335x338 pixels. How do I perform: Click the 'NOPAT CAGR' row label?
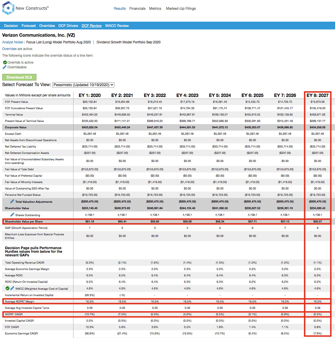(x=14, y=314)
